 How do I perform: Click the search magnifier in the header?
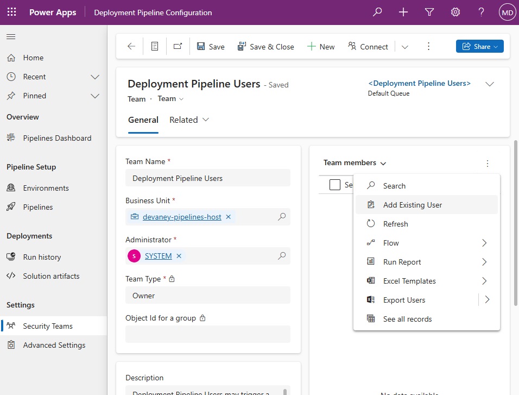tap(377, 12)
